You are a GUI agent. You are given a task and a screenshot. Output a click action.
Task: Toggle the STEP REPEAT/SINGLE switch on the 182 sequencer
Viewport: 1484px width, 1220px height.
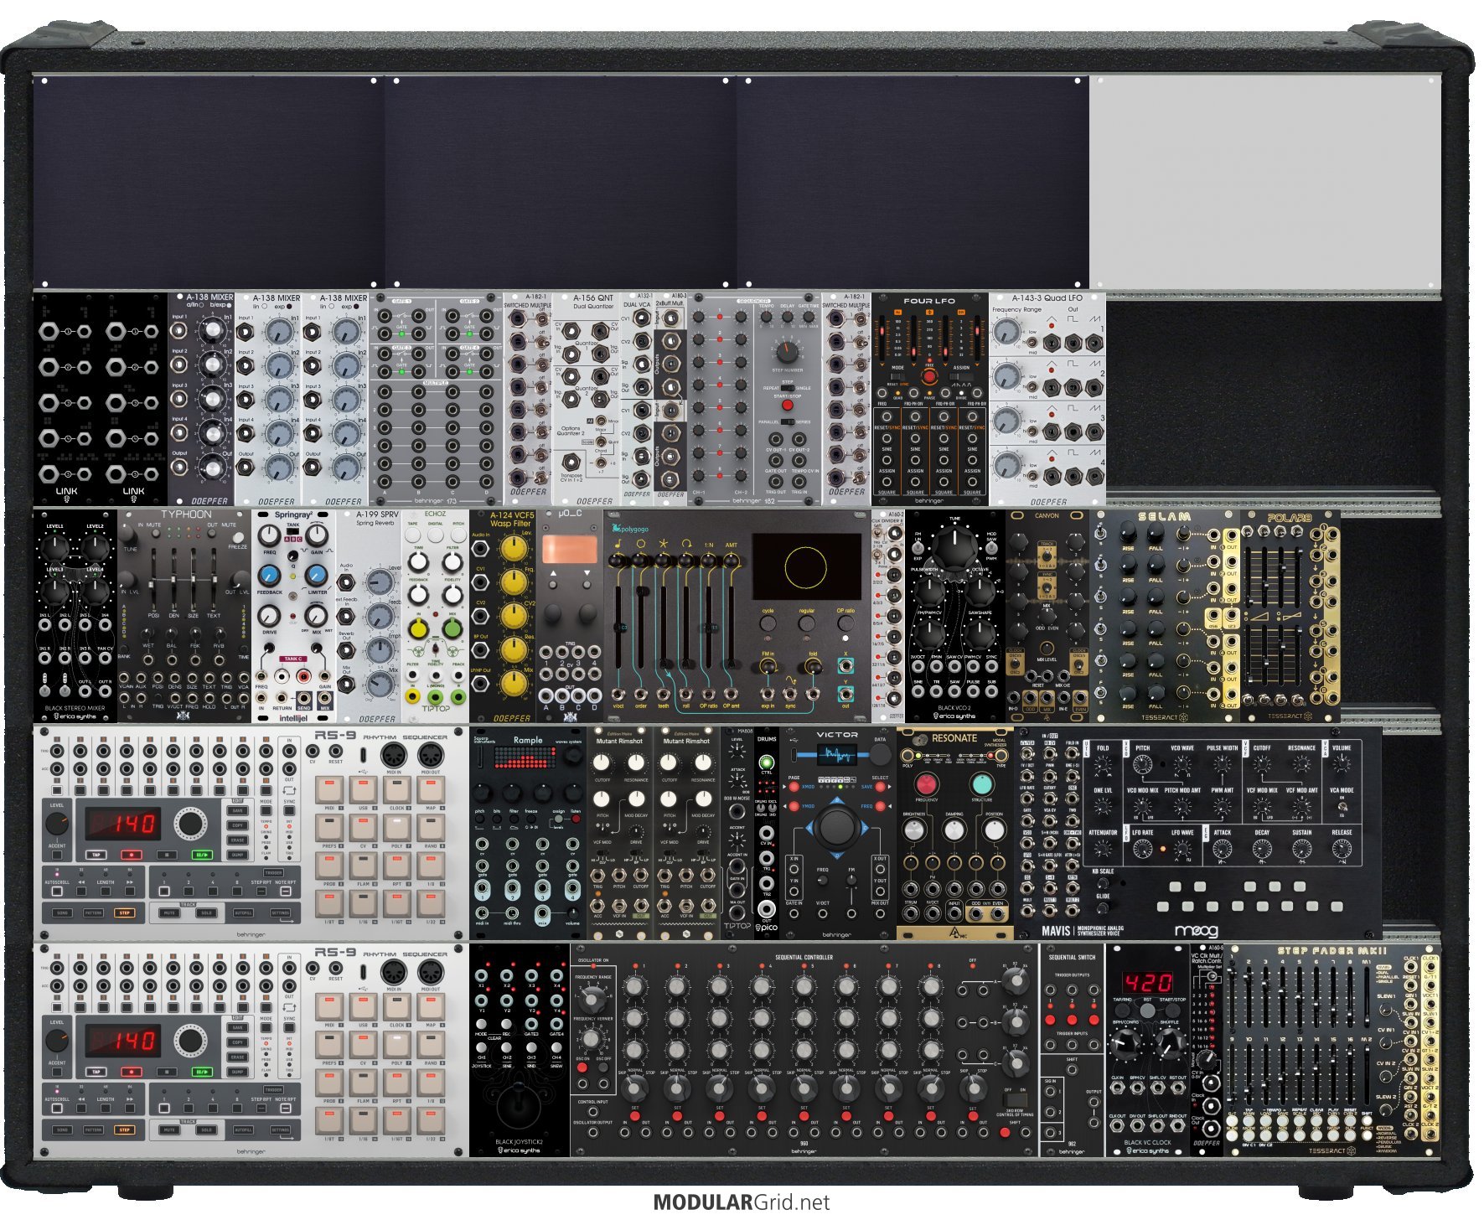point(787,388)
